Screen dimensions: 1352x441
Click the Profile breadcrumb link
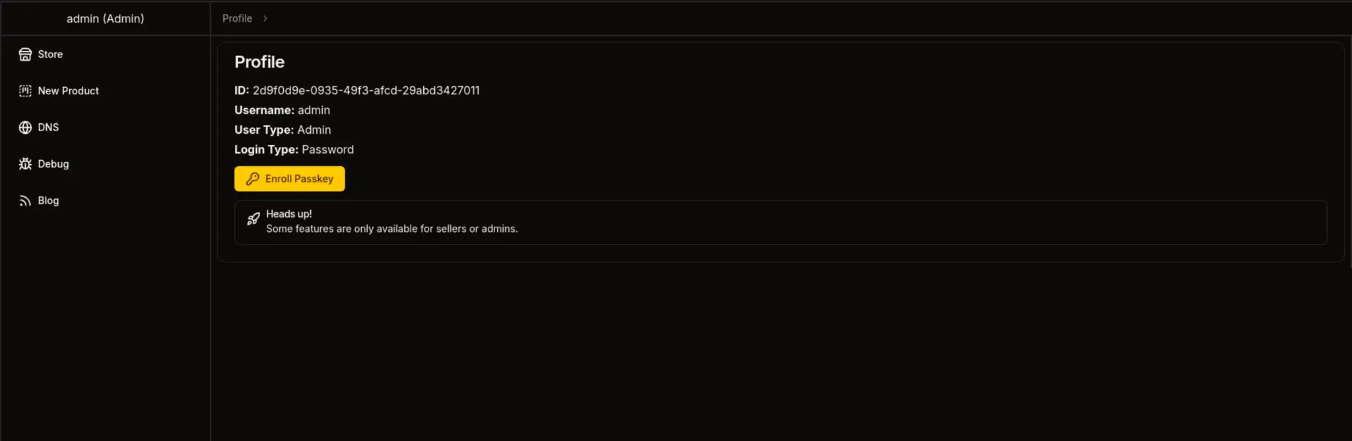pos(237,18)
